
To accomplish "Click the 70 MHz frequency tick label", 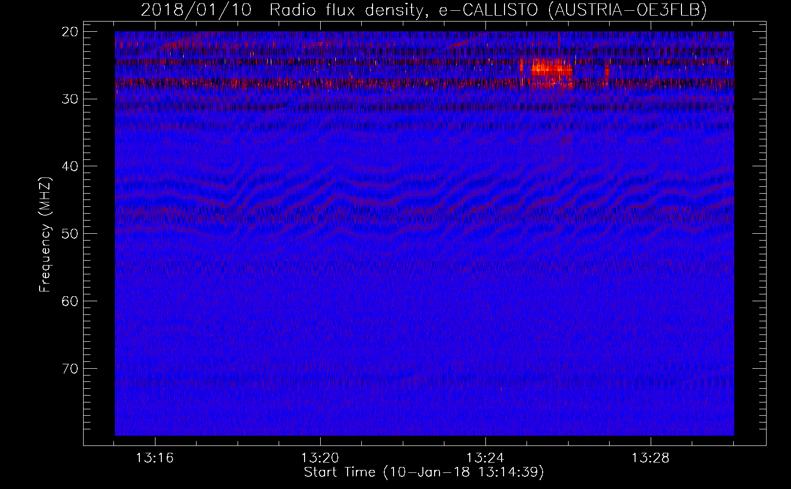I will coord(70,369).
